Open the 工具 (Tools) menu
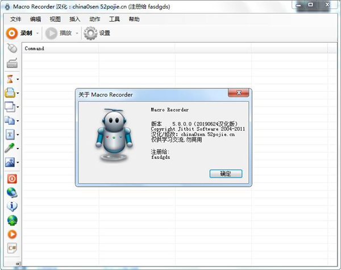This screenshot has width=341, height=270. pyautogui.click(x=114, y=19)
